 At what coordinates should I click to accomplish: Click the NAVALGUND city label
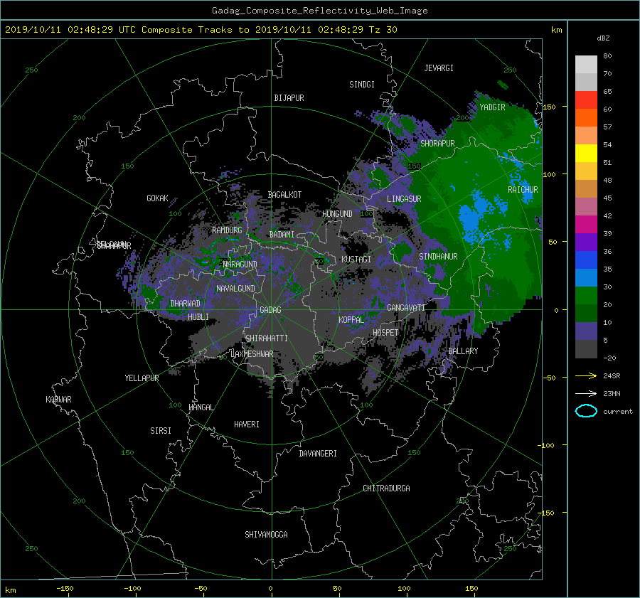[x=235, y=289]
